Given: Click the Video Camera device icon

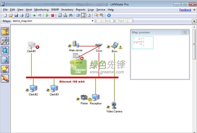Looking at the screenshot, I should point(114,105).
